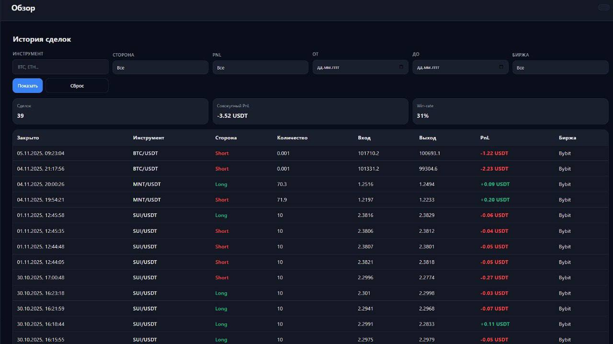Click the entry price 2.301
Image resolution: width=613 pixels, height=344 pixels.
pos(364,293)
